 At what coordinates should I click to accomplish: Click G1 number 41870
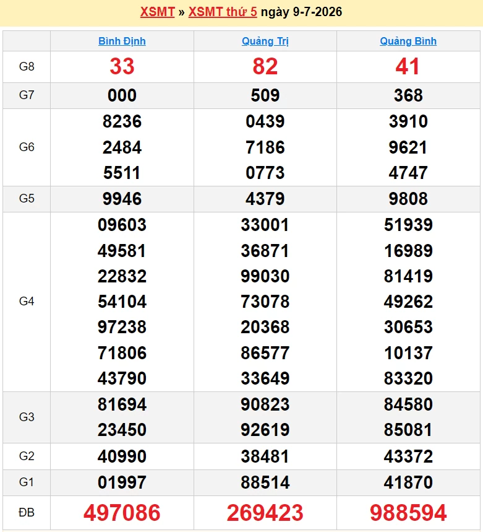tap(408, 482)
